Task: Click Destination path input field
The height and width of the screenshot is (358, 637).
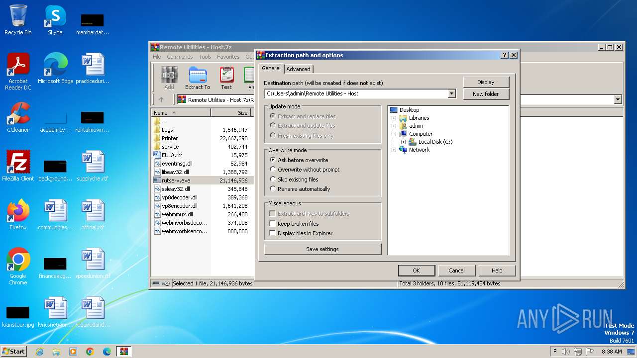Action: (356, 93)
